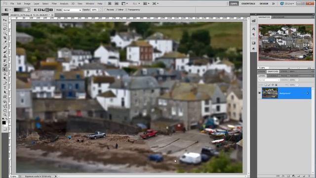Select the Quick Selection tool
316x178 pixels.
coord(5,33)
